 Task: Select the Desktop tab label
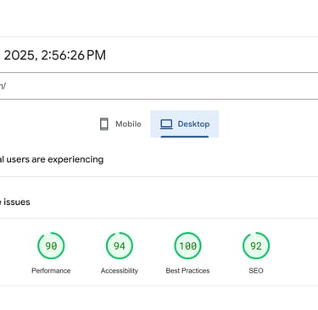click(193, 124)
